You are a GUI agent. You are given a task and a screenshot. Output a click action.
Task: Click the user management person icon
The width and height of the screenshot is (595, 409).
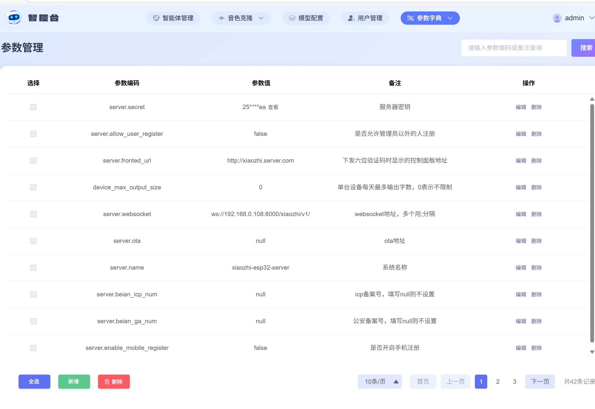(351, 18)
